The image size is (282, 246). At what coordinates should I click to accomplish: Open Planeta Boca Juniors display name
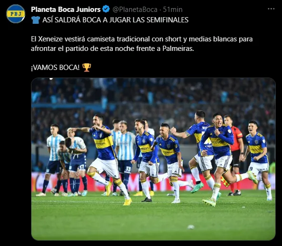click(66, 10)
